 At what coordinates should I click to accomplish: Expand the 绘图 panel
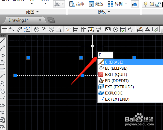pos(33,12)
